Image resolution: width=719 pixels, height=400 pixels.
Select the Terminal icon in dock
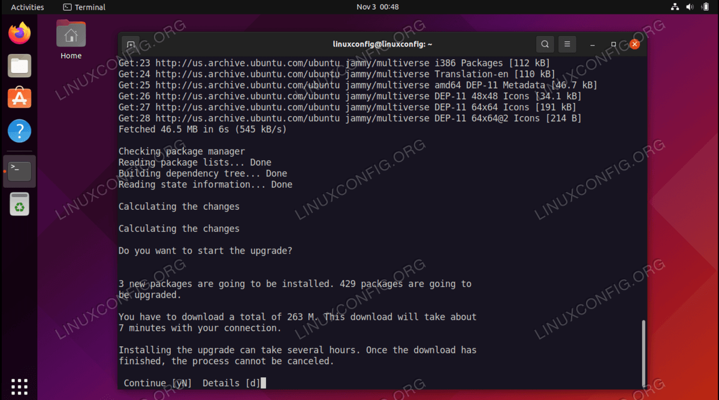click(20, 172)
